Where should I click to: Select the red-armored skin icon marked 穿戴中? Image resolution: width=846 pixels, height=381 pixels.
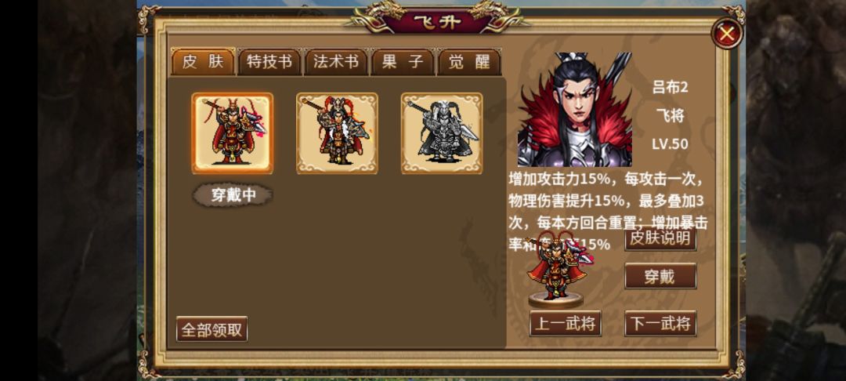[x=232, y=133]
